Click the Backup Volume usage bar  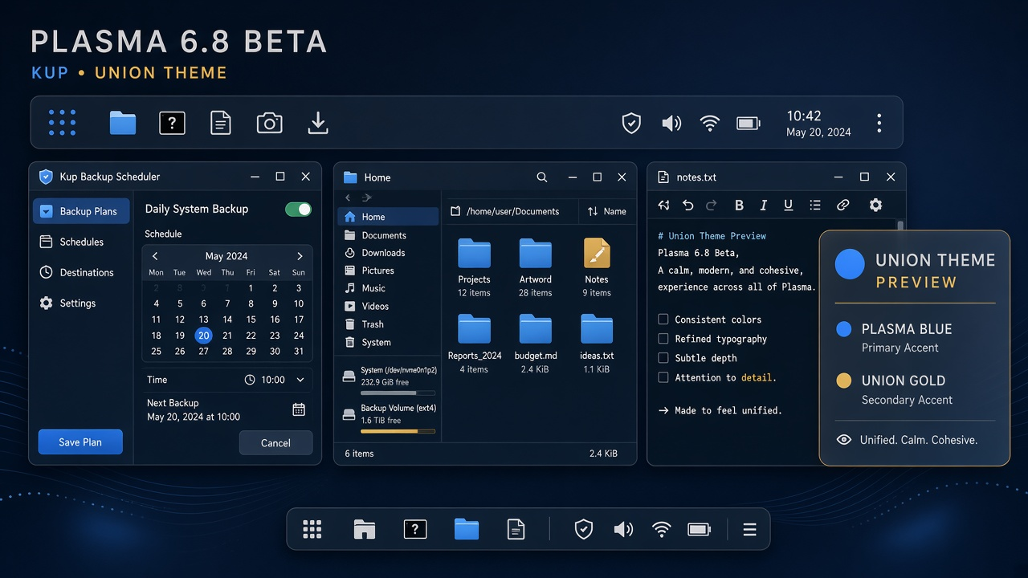coord(398,432)
